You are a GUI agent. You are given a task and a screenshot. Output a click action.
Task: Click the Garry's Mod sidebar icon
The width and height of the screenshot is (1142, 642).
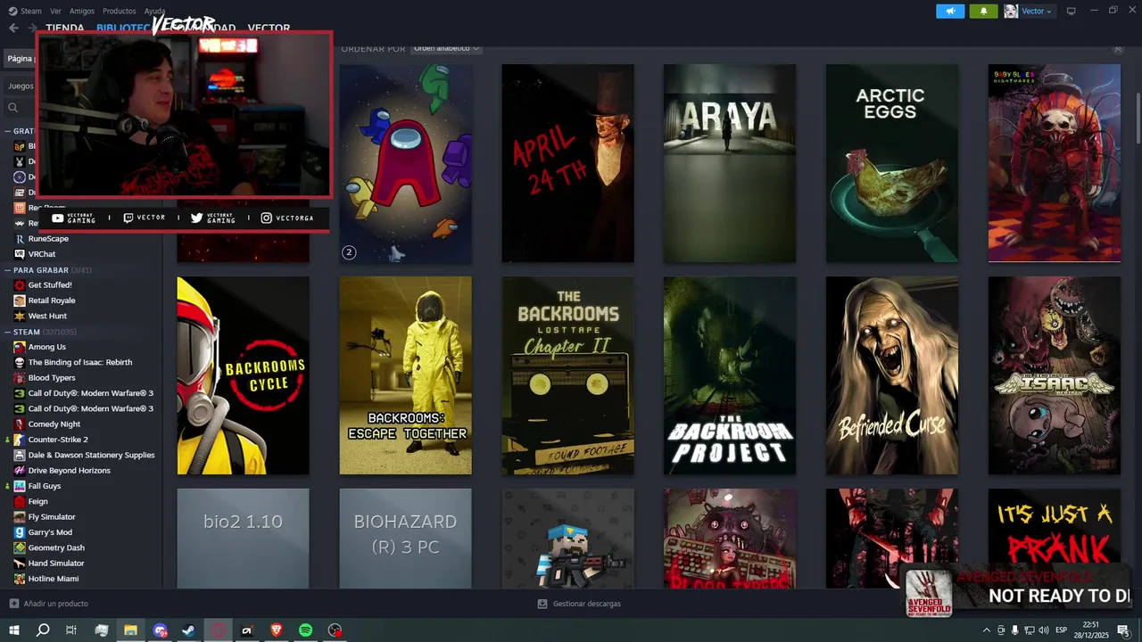click(x=20, y=532)
